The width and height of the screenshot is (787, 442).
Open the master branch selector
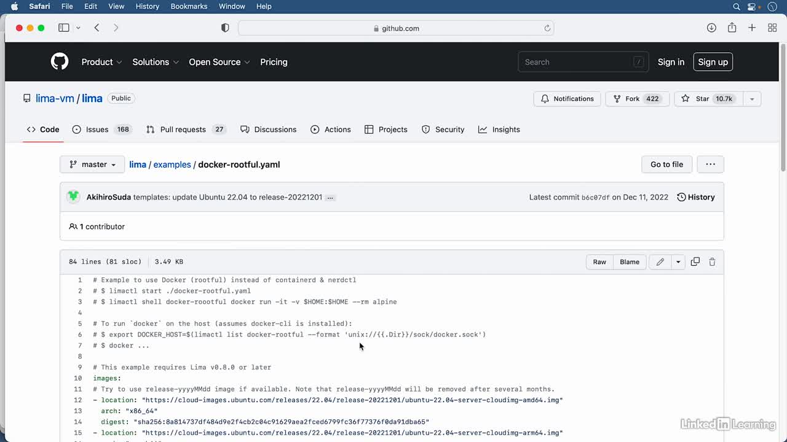pos(92,165)
